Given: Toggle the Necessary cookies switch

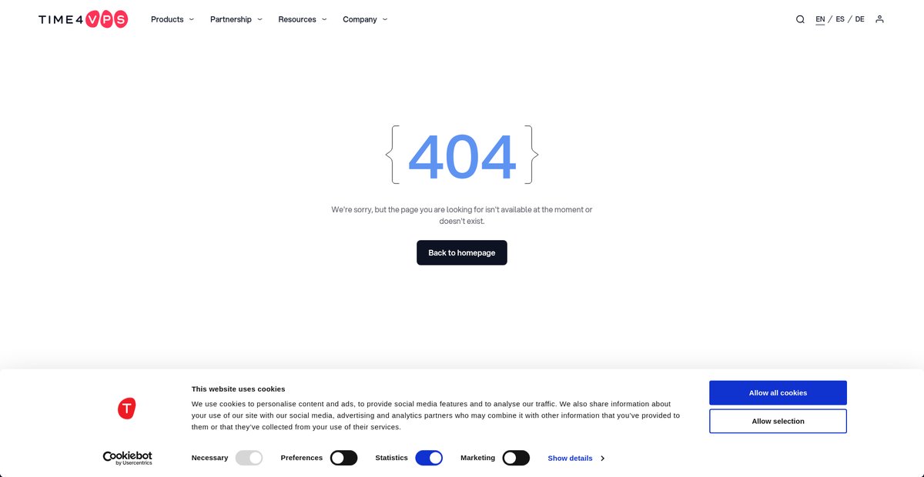Looking at the screenshot, I should (x=249, y=458).
